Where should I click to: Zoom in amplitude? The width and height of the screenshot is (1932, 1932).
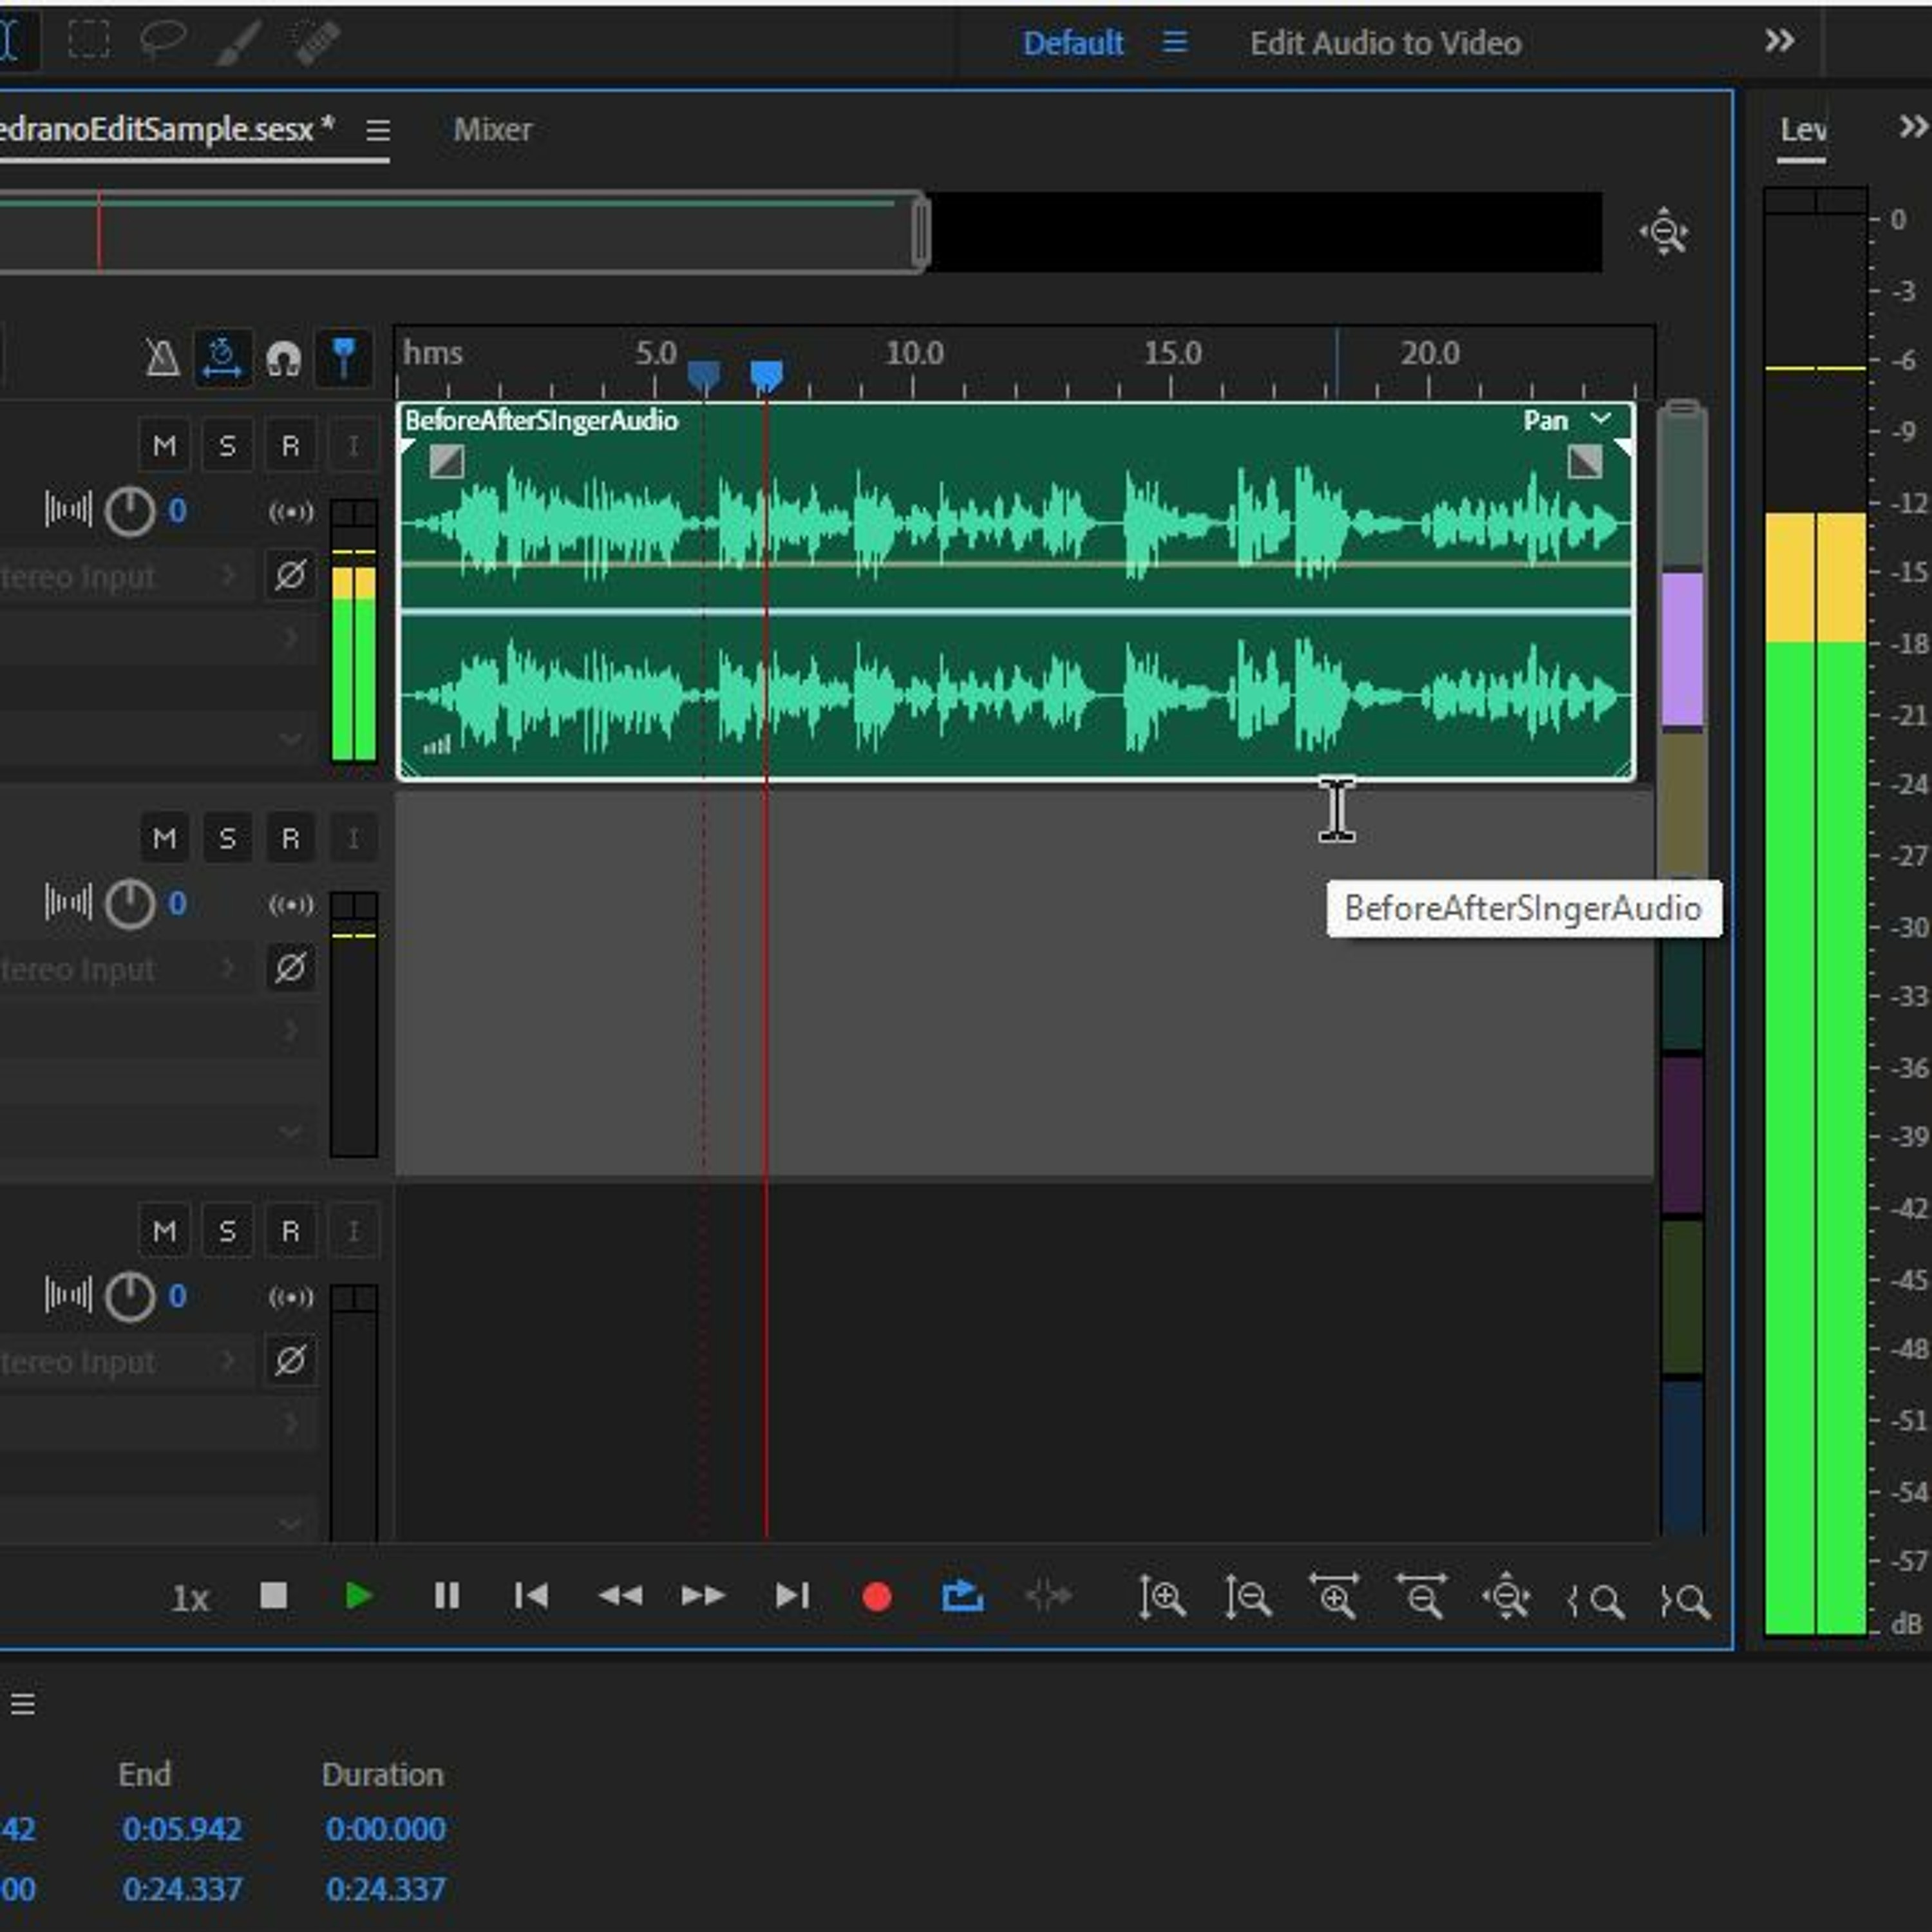1162,1597
